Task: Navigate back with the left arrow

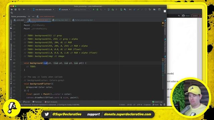Action: coord(24,10)
